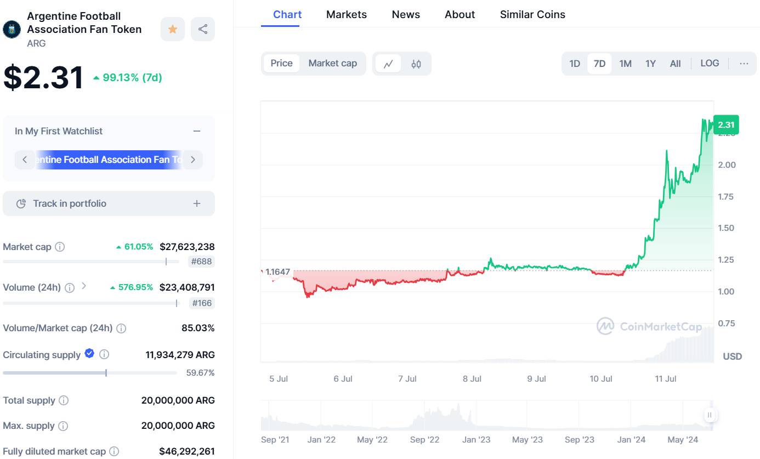Open Similar Coins tab
Screen dimensions: 760x459
tap(532, 14)
